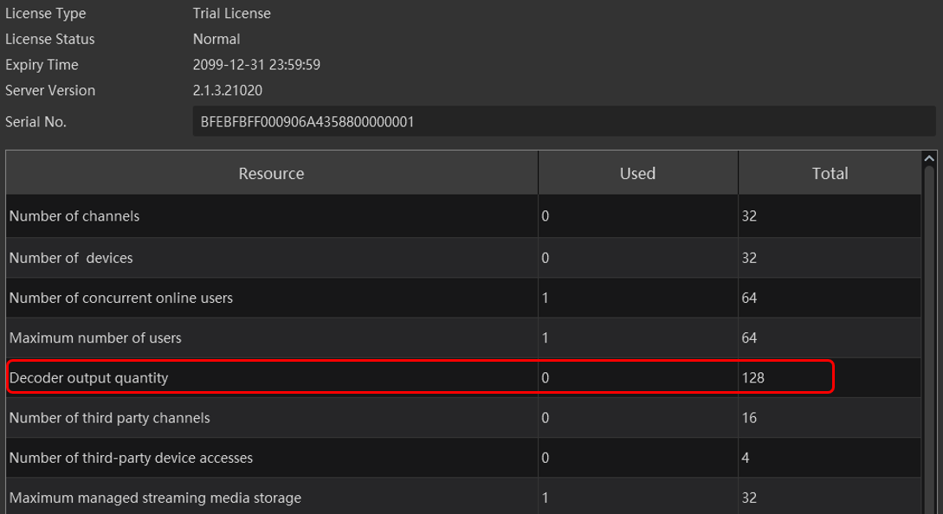
Task: Click the Expiry Time value 2099-12-31
Action: click(256, 65)
